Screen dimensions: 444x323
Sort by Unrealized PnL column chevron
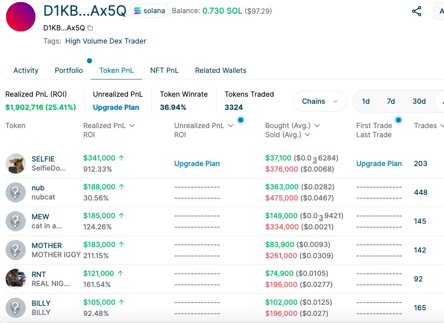click(x=231, y=126)
